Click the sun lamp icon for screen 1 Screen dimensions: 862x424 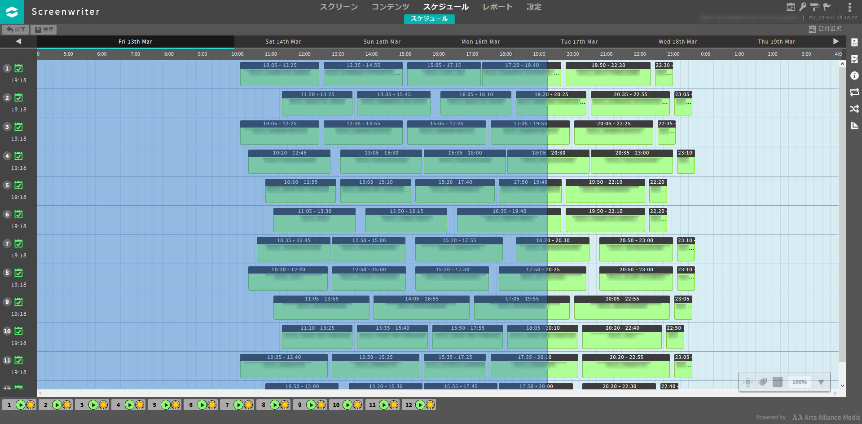[31, 405]
